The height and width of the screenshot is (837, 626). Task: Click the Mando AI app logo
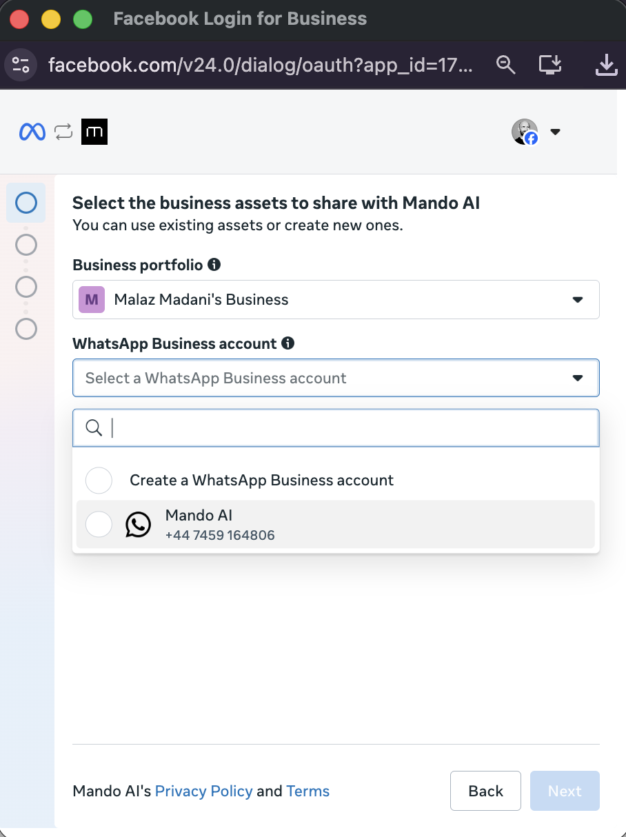click(x=94, y=132)
